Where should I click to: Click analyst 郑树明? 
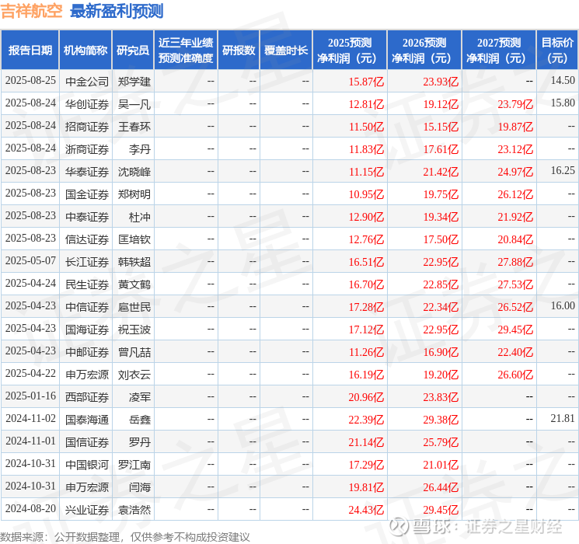pos(134,194)
